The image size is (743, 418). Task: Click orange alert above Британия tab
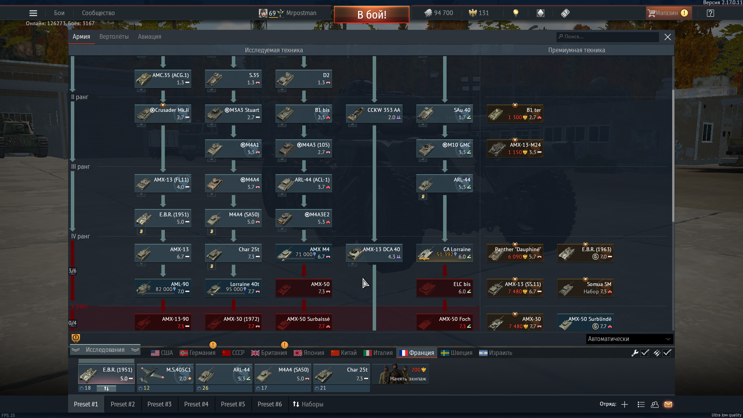284,345
